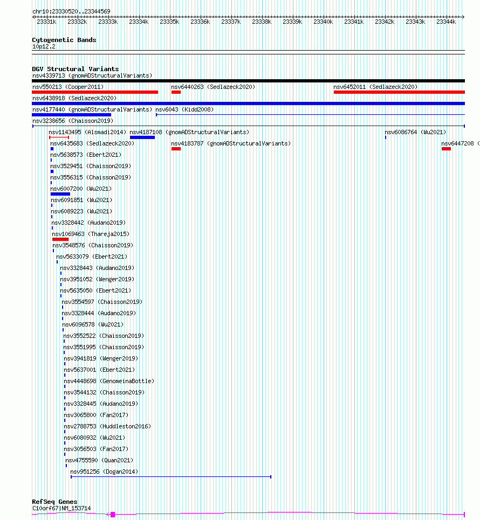Click blue bar under nsv4177440
The height and width of the screenshot is (520, 480).
(x=71, y=115)
